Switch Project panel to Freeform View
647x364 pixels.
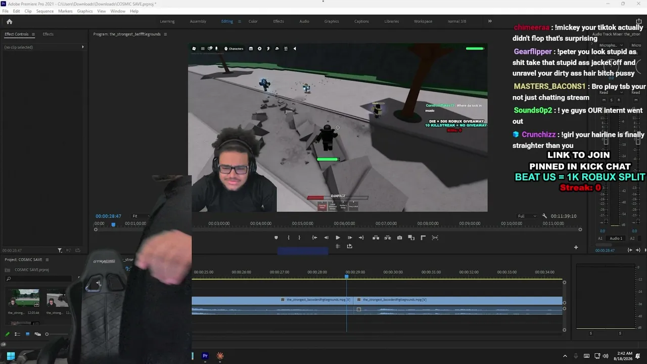click(37, 334)
